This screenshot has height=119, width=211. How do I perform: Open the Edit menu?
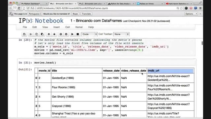pos(35,27)
